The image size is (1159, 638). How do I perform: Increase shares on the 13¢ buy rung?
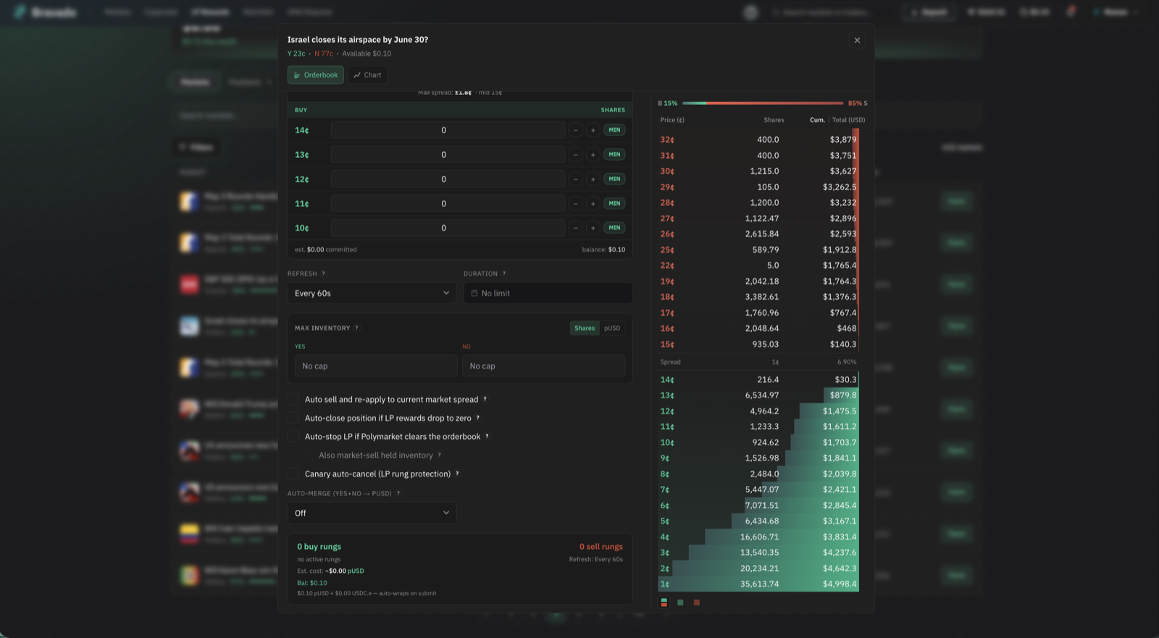pyautogui.click(x=593, y=155)
